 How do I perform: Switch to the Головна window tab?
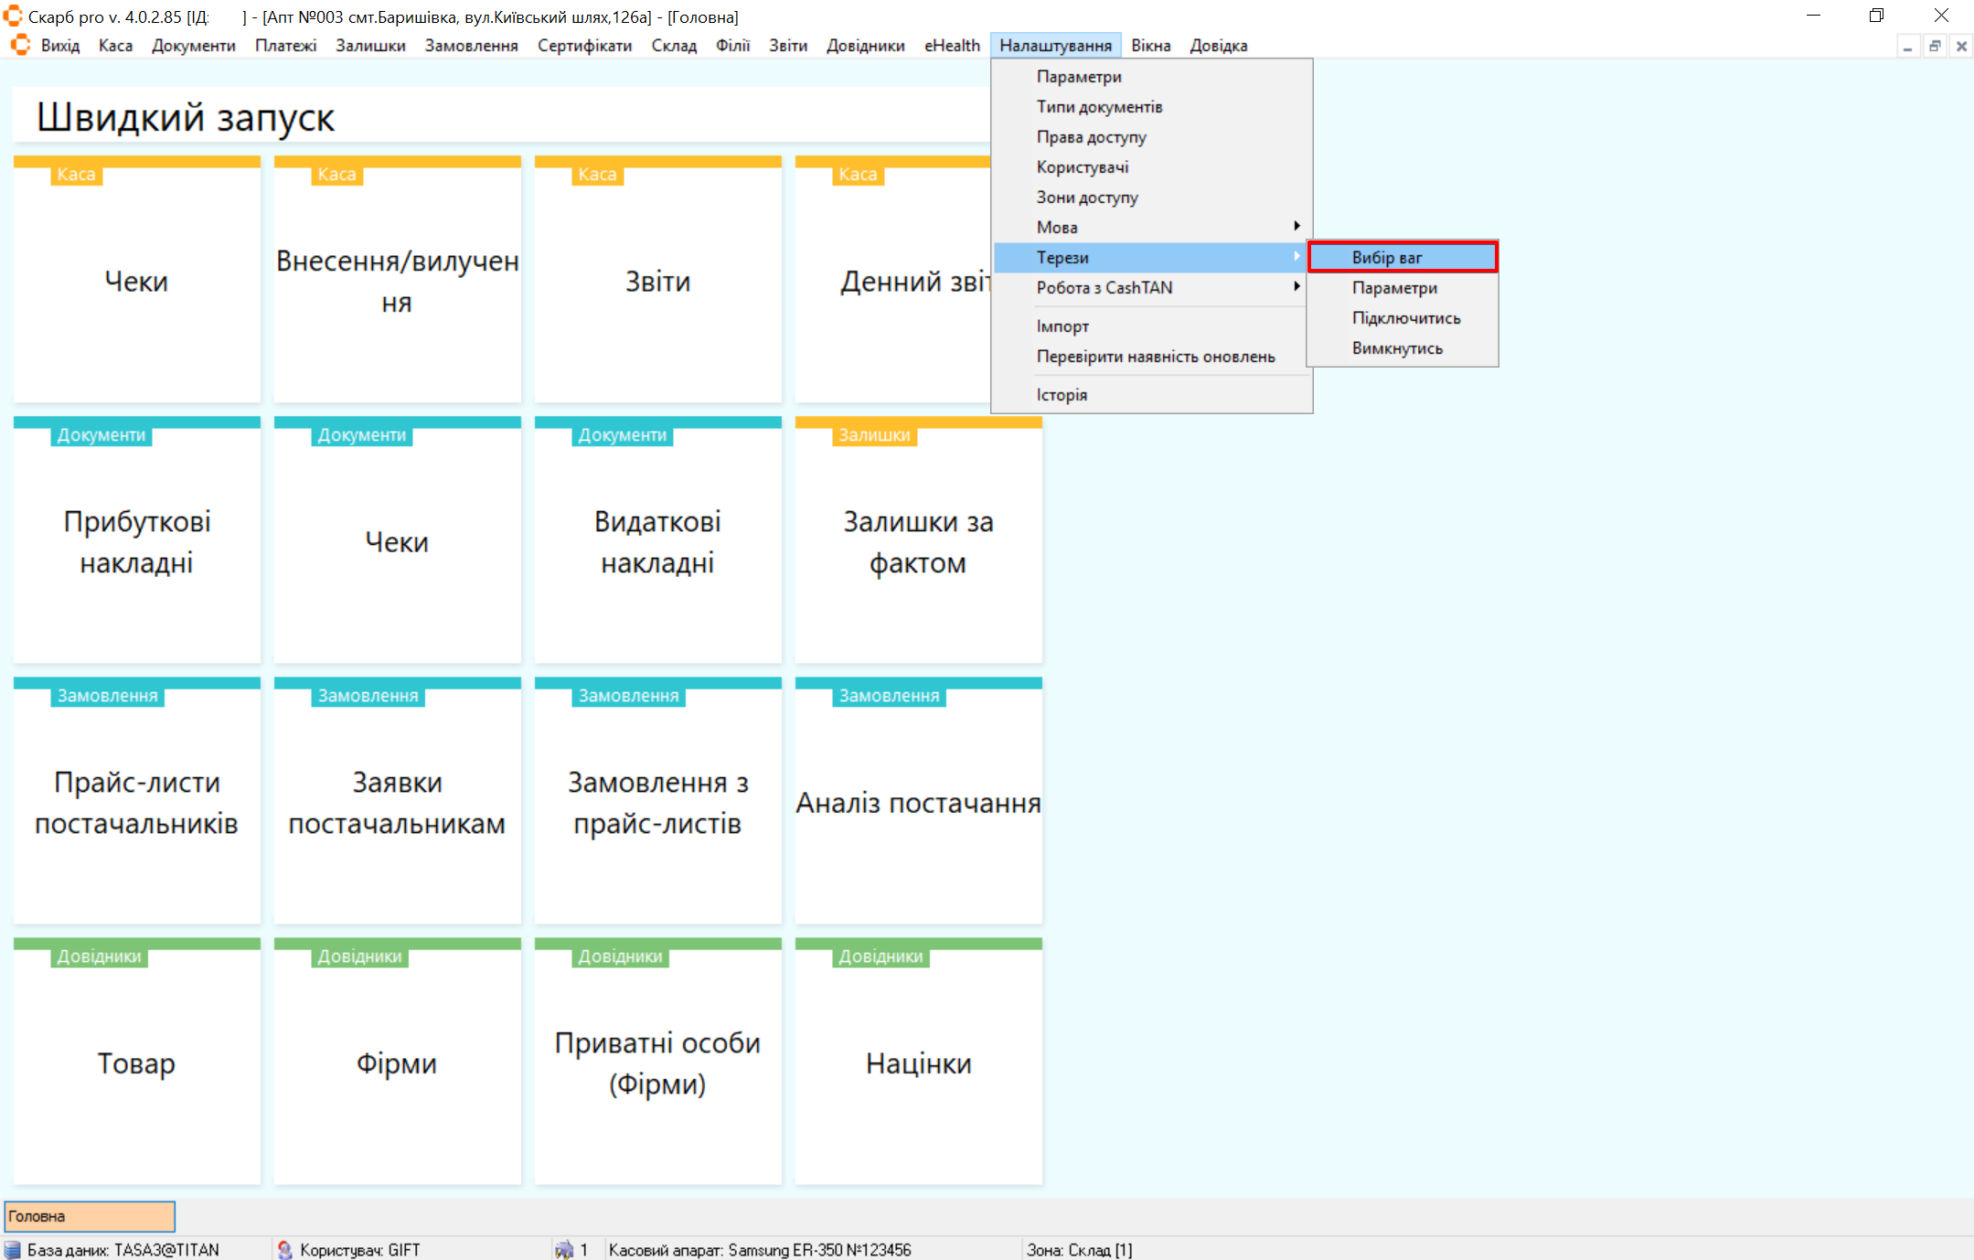click(90, 1216)
